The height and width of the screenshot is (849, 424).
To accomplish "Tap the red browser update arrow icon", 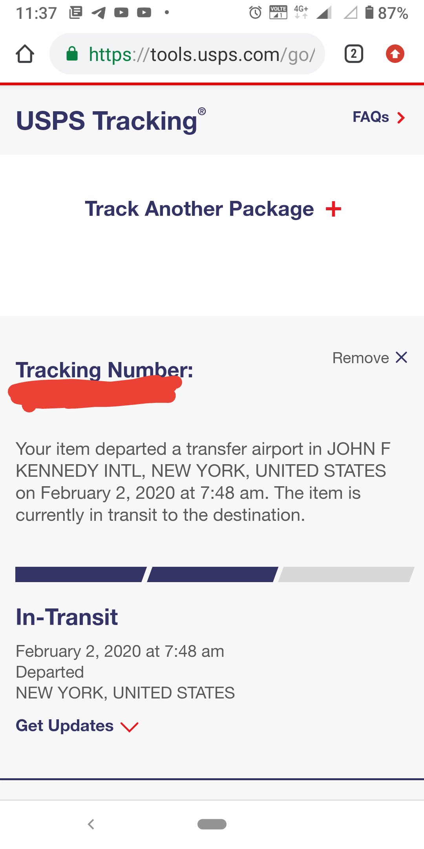I will [x=395, y=54].
